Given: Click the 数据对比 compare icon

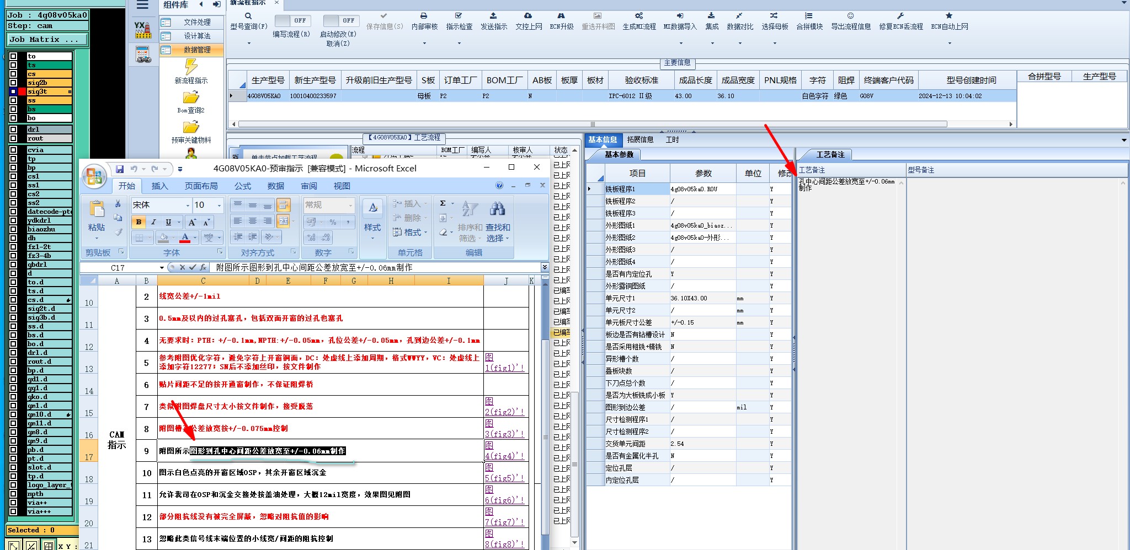Looking at the screenshot, I should 739,16.
